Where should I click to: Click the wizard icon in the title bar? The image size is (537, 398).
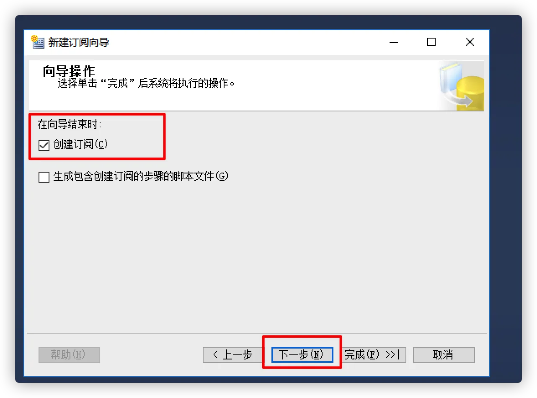[x=38, y=42]
